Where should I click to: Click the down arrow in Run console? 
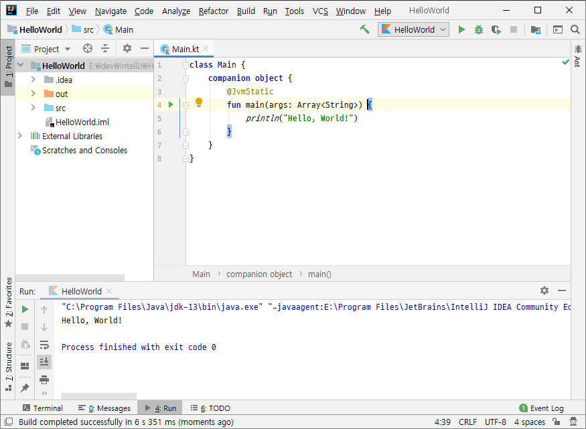click(44, 327)
